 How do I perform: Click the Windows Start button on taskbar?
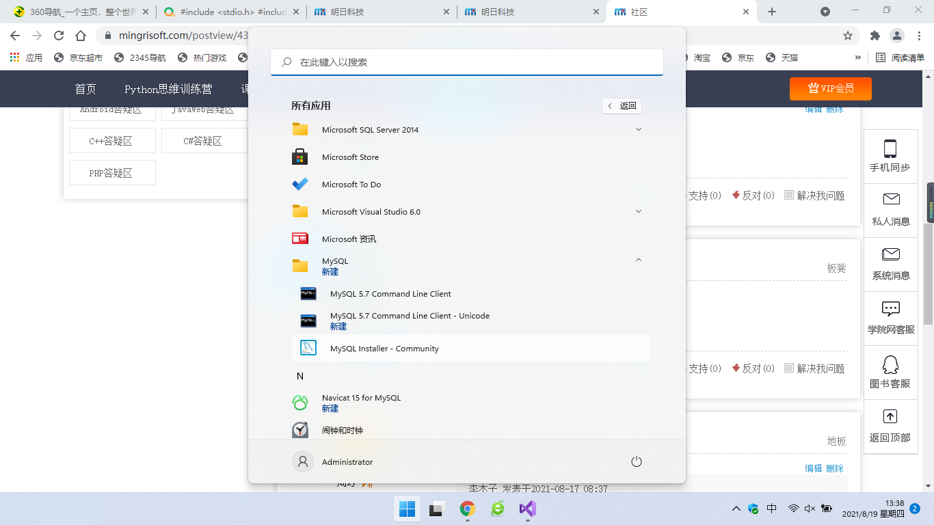(407, 509)
